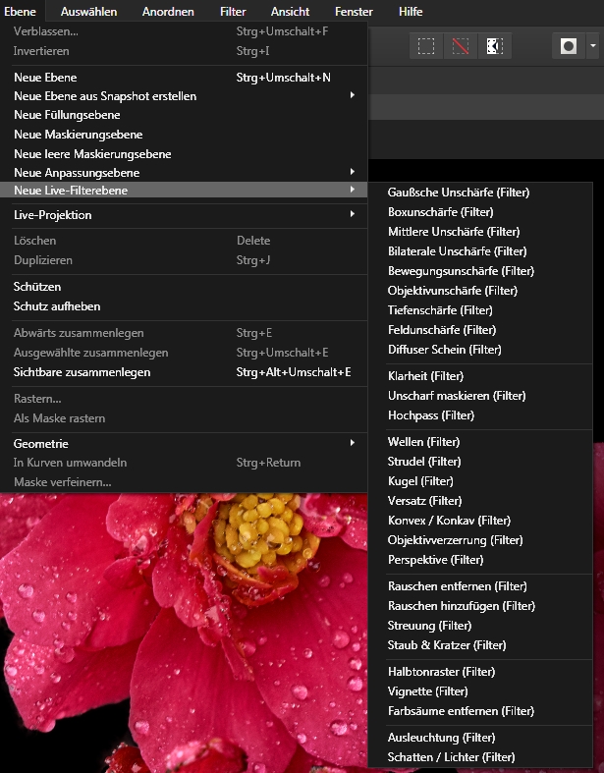Viewport: 604px width, 773px height.
Task: Expand Live-Projektion submenu
Action: [x=184, y=215]
